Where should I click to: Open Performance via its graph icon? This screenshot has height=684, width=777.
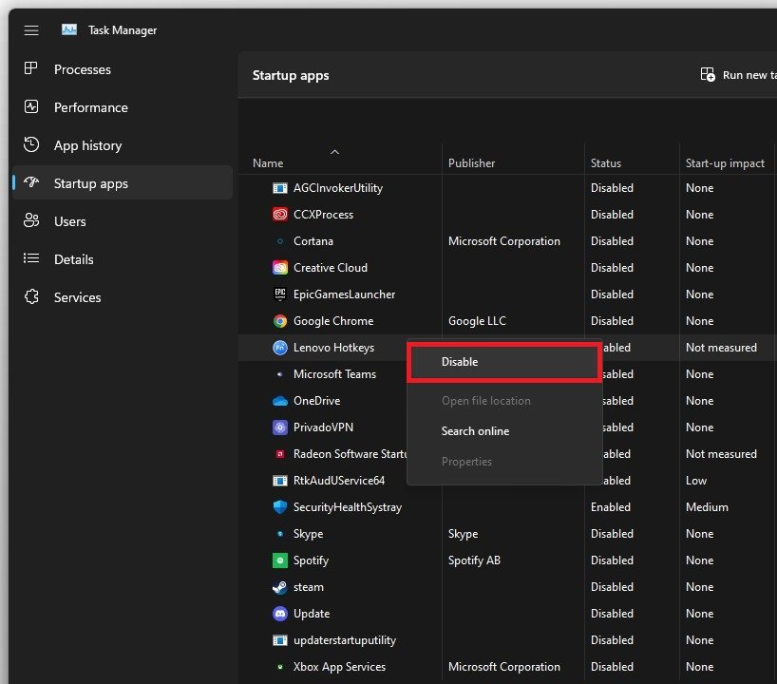pos(31,107)
